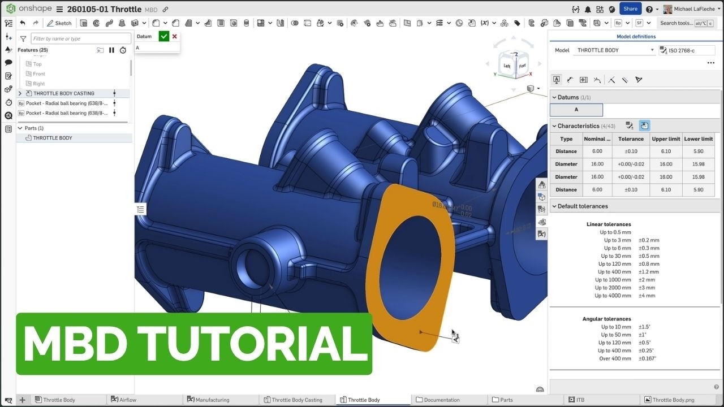Select the Loft tool icon

pos(122,23)
